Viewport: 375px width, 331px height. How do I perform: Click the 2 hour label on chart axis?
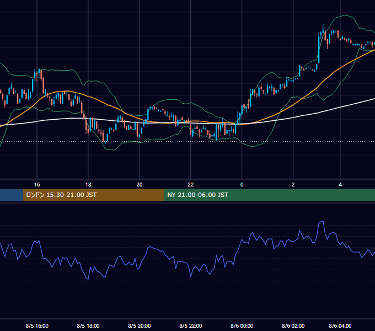click(293, 185)
